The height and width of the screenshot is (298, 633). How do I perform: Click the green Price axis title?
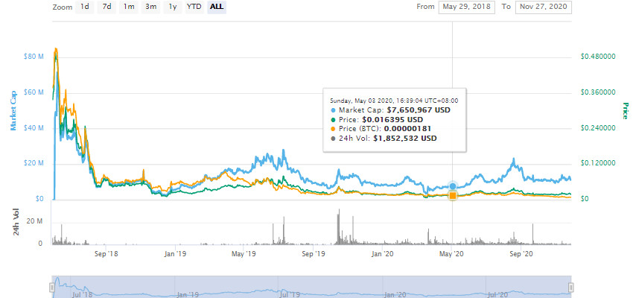(x=624, y=112)
